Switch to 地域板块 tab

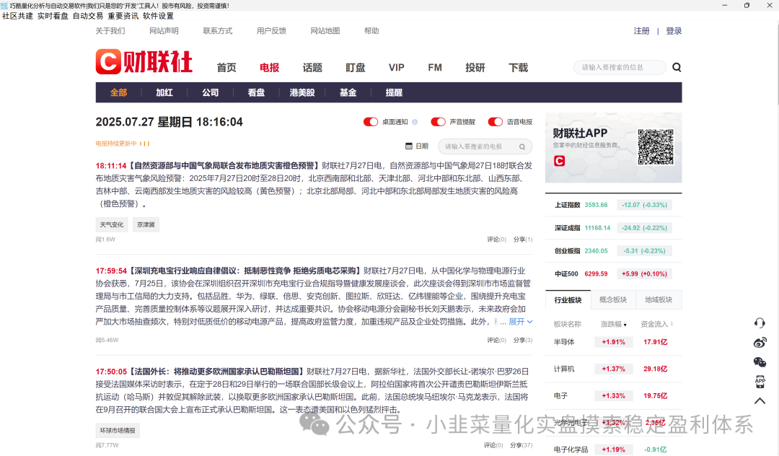click(659, 300)
